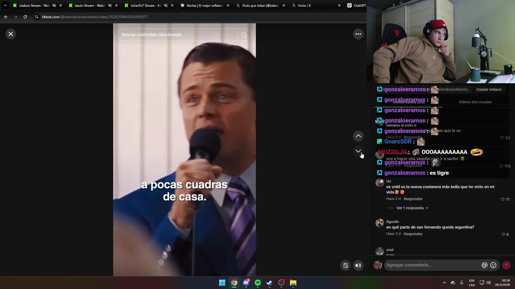Reply to Uri's comment via Responder
This screenshot has height=289, width=515.
413,199
